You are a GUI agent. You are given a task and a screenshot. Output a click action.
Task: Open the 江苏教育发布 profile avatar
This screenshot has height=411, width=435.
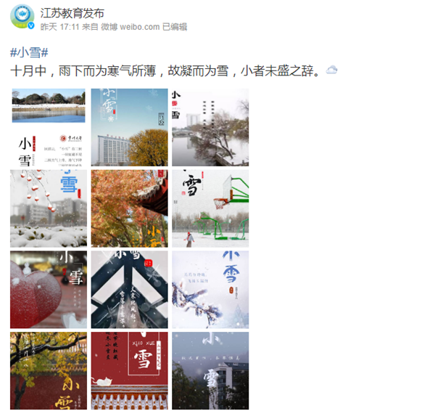point(22,16)
